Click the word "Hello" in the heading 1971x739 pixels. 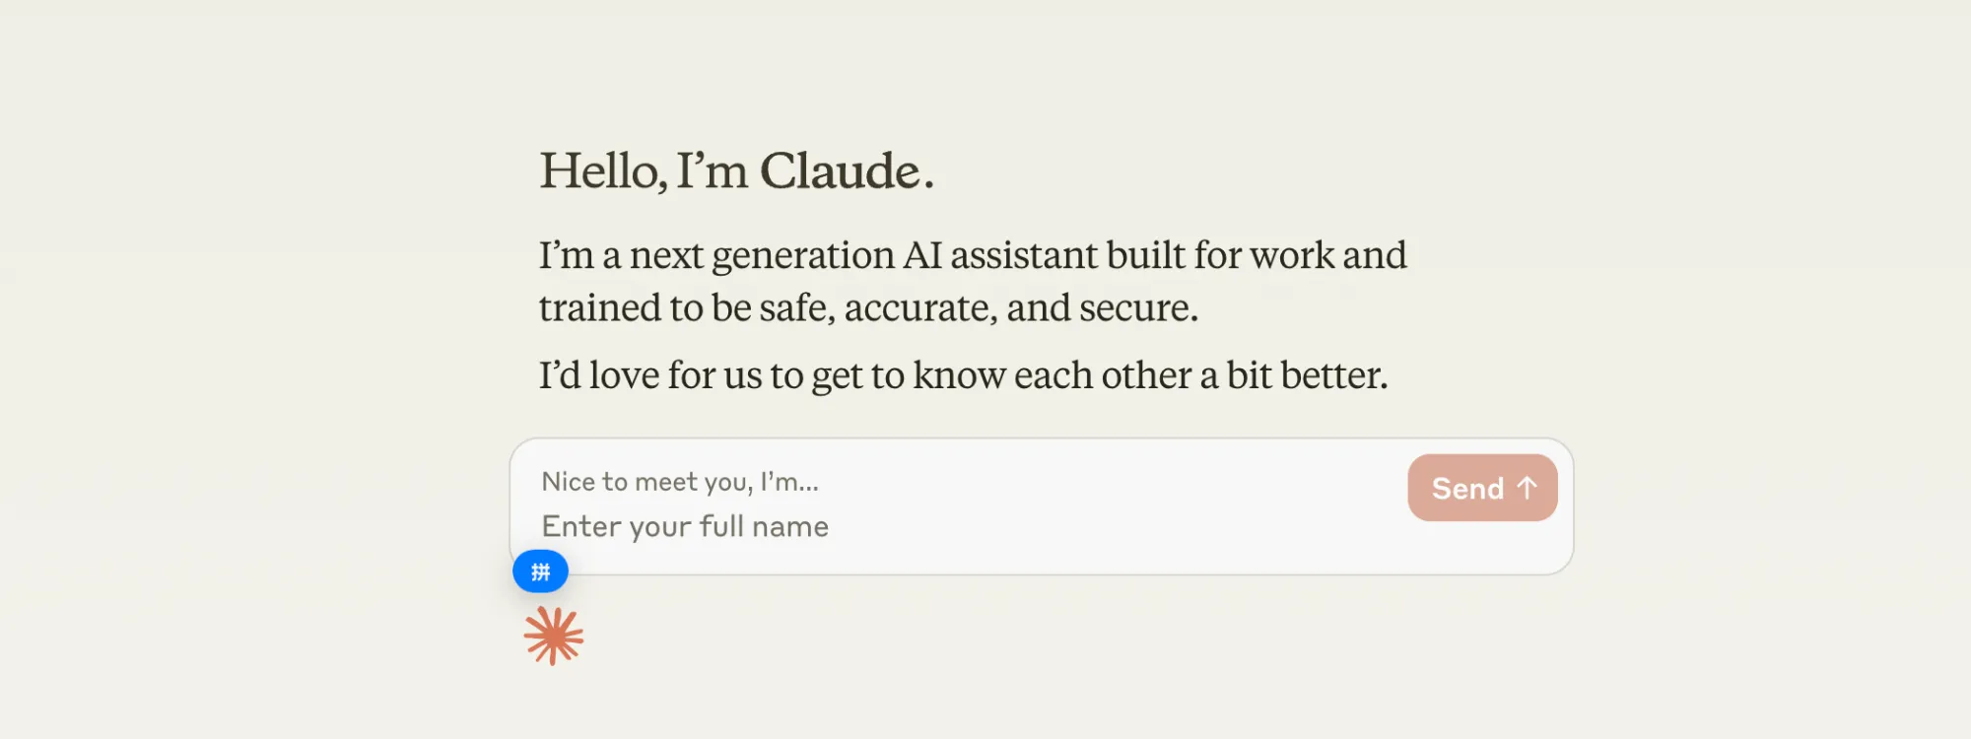[x=599, y=171]
